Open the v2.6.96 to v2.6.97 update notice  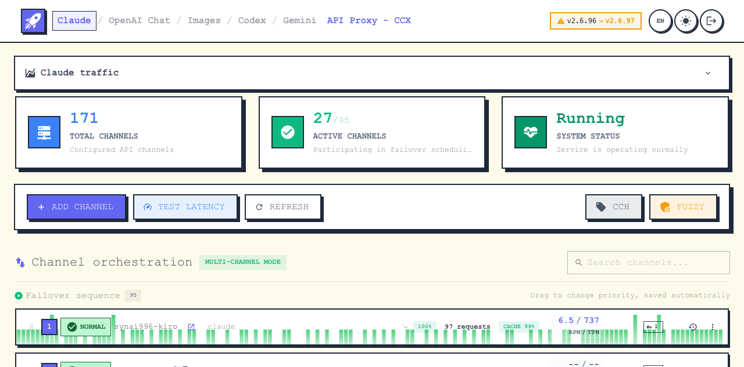point(596,21)
